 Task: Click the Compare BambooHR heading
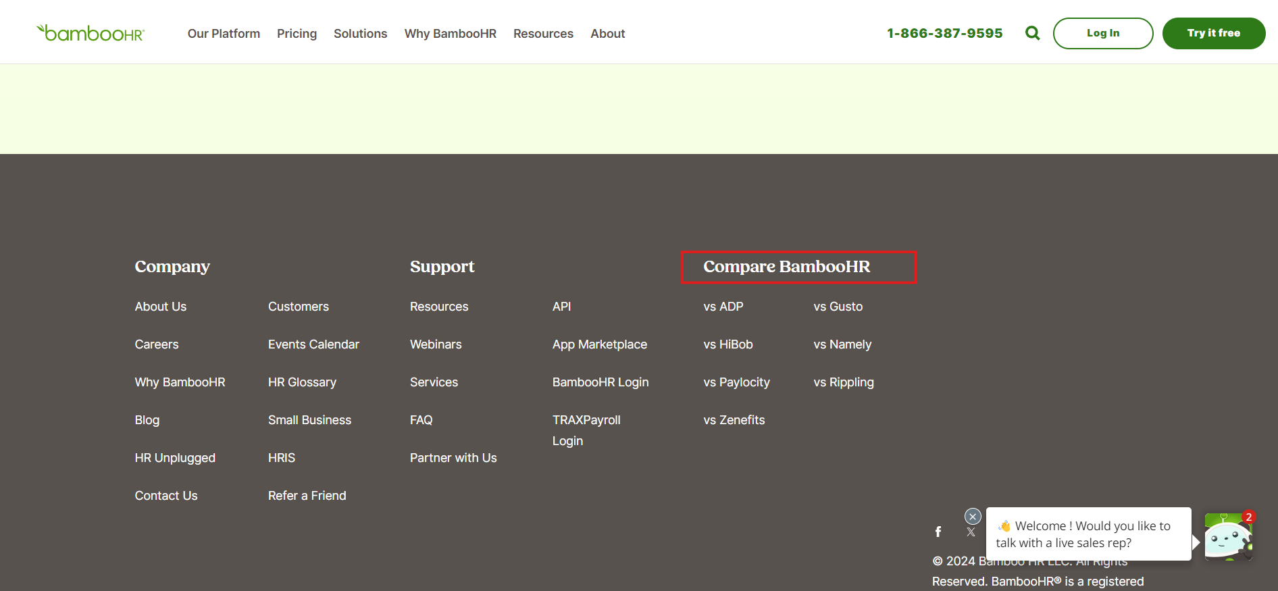(x=787, y=267)
